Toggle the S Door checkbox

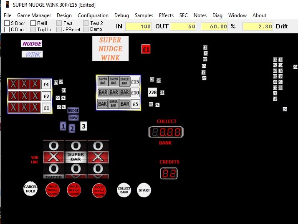click(7, 23)
